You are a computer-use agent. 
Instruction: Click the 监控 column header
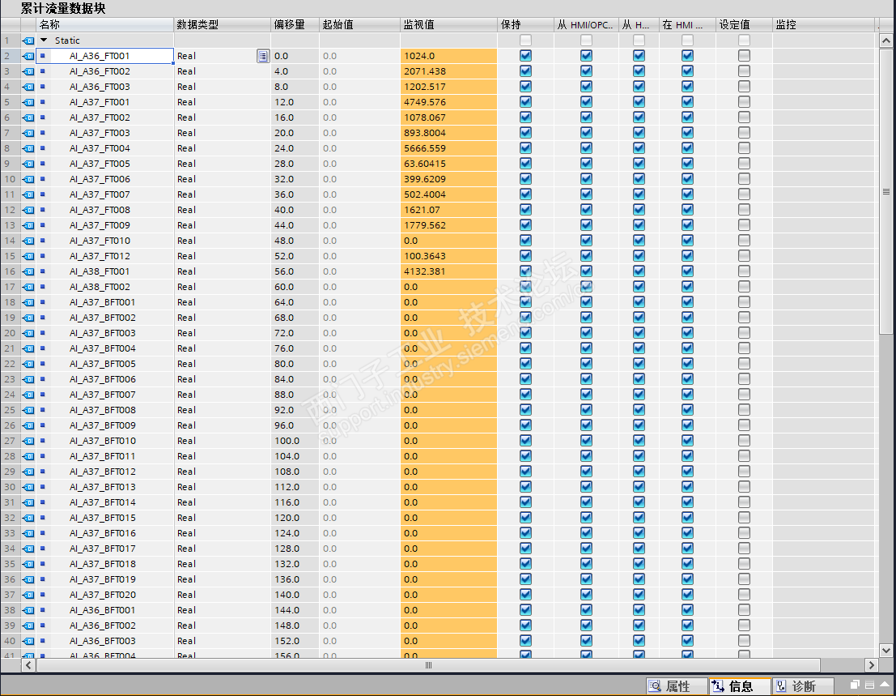[x=824, y=24]
